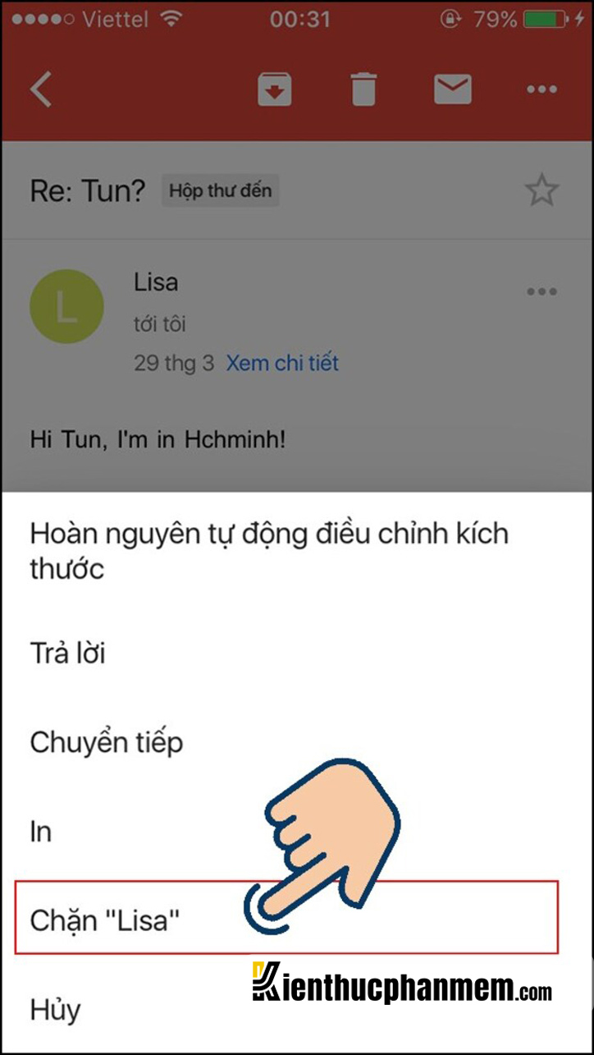594x1055 pixels.
Task: Star the Re: Tun? email
Action: pyautogui.click(x=541, y=191)
